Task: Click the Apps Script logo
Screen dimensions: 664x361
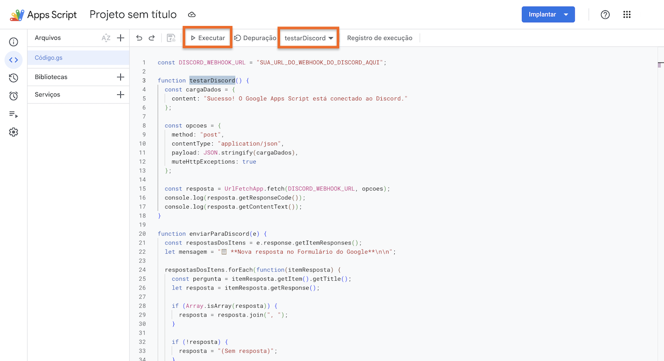Action: pyautogui.click(x=17, y=15)
